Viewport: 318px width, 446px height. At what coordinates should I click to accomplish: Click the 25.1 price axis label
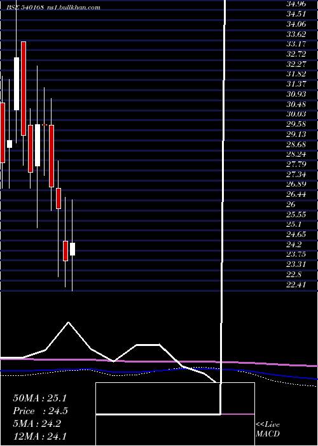pos(294,224)
